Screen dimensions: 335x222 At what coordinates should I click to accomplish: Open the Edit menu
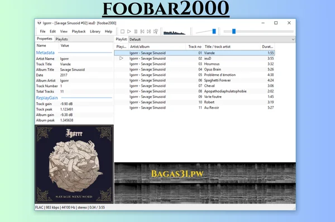[x=53, y=31]
